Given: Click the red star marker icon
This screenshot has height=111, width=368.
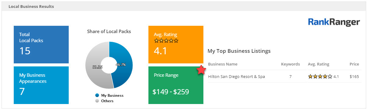Looking at the screenshot, I should (x=201, y=70).
